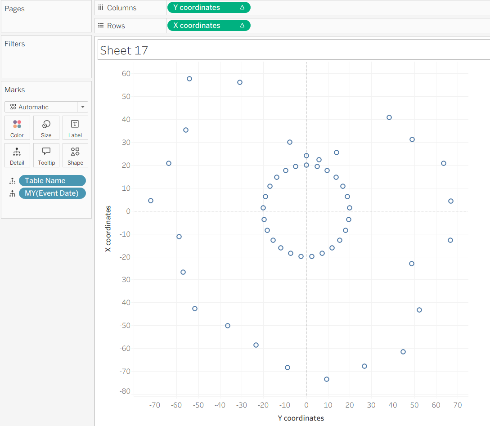
Task: Select the X coordinates pill in Rows
Action: click(x=208, y=26)
